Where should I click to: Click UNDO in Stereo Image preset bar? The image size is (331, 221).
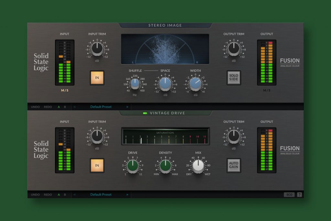coord(35,107)
